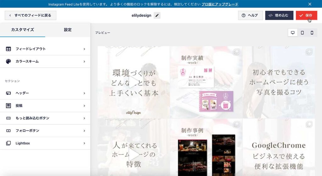Click the 投稿 section icon
The width and height of the screenshot is (322, 176).
[8, 106]
